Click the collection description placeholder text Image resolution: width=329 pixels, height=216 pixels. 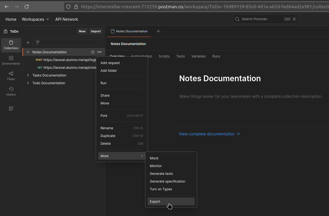251,96
